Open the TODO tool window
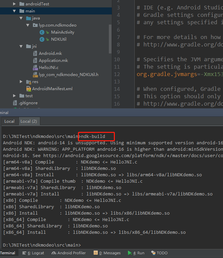Screen dimensions: 223x258 coord(159,253)
